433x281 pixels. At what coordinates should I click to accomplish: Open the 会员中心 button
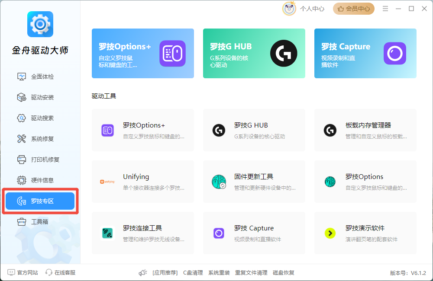click(354, 9)
